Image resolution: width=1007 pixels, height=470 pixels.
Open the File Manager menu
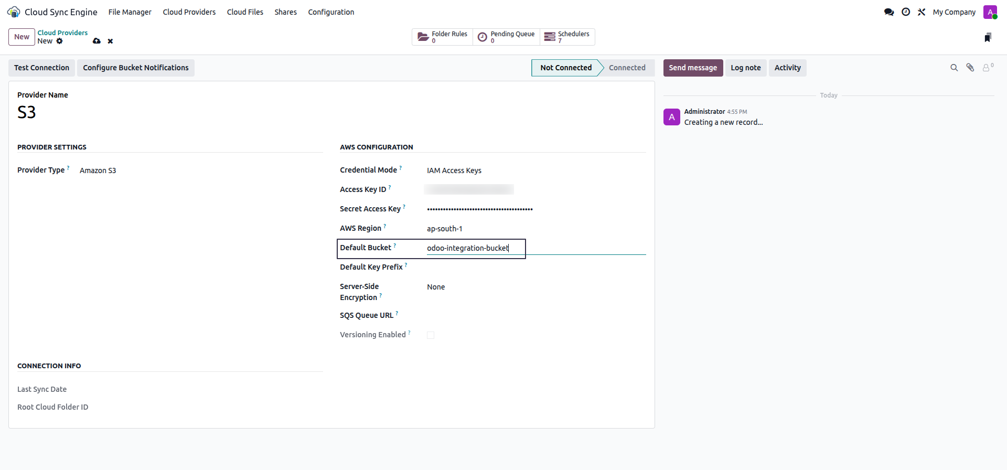(x=130, y=12)
